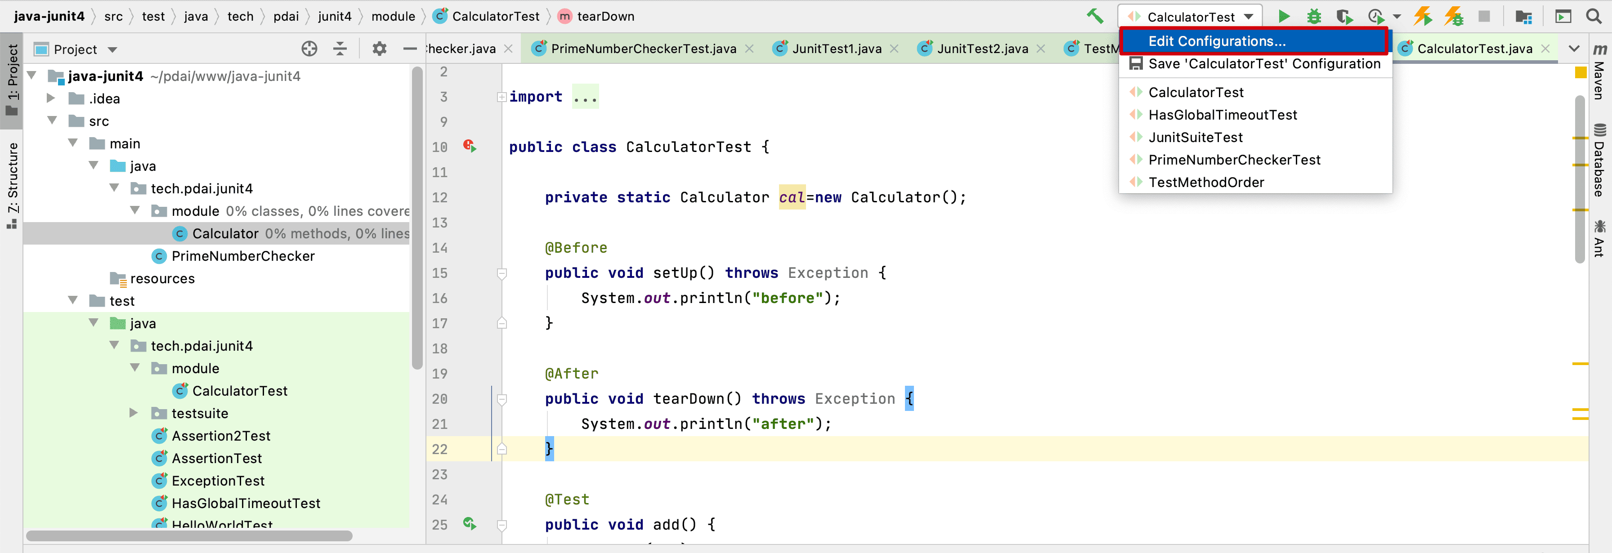Click the Search Everywhere magnifier
Viewport: 1612px width, 553px height.
[x=1594, y=16]
